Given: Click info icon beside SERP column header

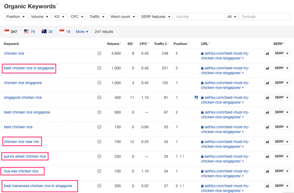Looking at the screenshot, I should (x=284, y=43).
